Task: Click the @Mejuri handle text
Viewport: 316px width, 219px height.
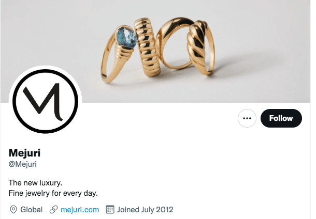Action: [23, 164]
